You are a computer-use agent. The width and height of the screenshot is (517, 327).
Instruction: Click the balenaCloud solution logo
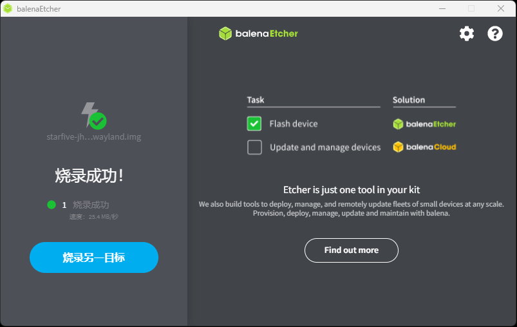[x=424, y=147]
